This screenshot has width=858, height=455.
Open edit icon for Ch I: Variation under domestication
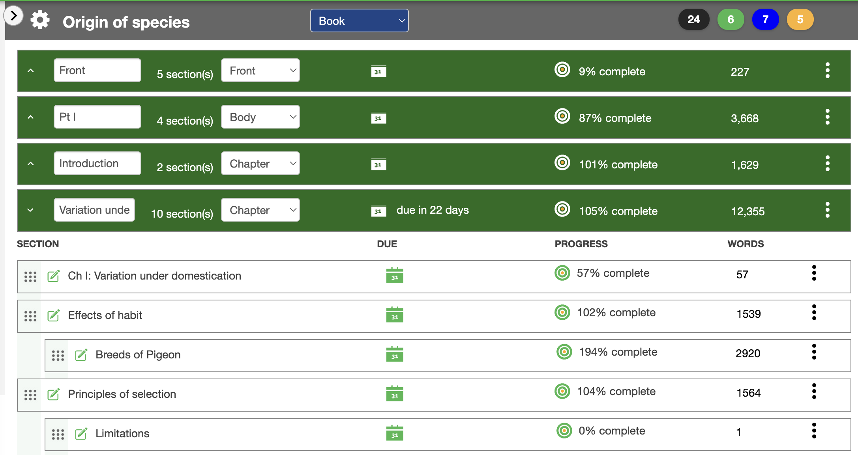coord(53,276)
